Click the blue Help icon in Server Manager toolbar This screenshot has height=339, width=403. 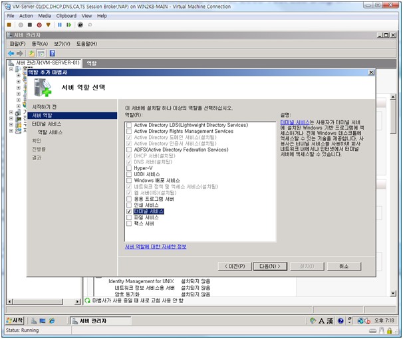click(x=53, y=53)
